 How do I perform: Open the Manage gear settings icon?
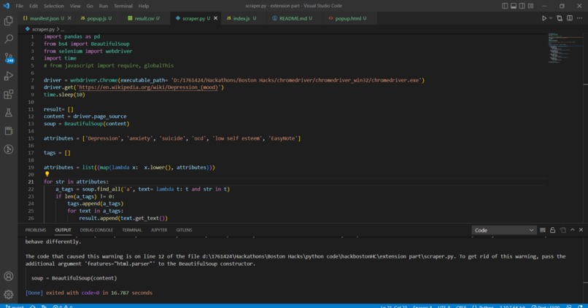tap(8, 294)
